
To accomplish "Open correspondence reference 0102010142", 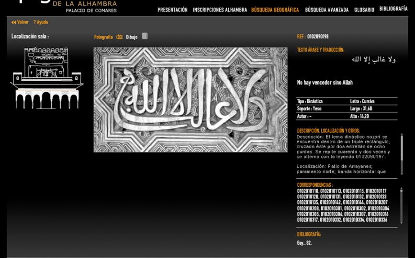I will pos(331,203).
